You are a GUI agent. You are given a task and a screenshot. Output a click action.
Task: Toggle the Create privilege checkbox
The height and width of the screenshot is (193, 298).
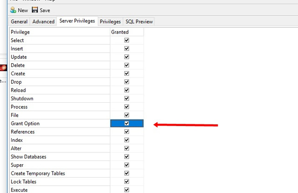127,73
